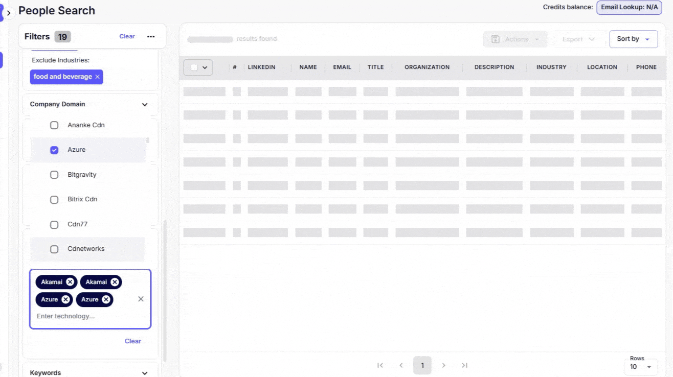673x377 pixels.
Task: Click the Email Lookup credits badge
Action: pos(629,8)
